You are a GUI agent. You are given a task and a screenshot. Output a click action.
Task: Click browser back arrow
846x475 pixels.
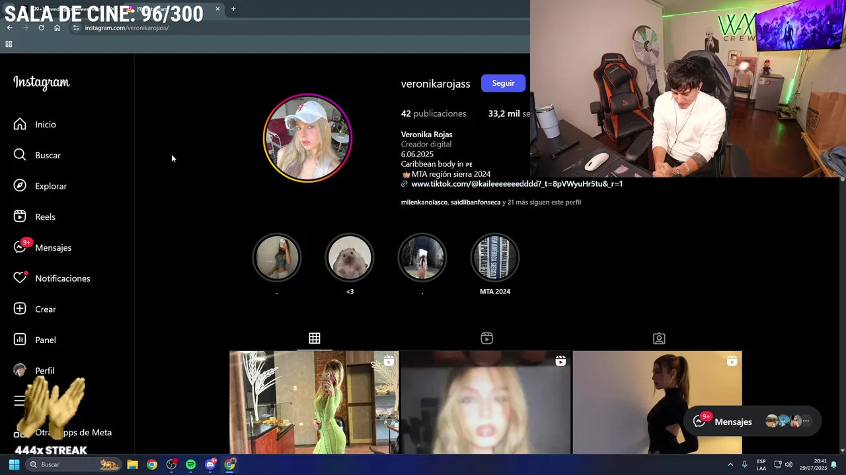coord(9,28)
